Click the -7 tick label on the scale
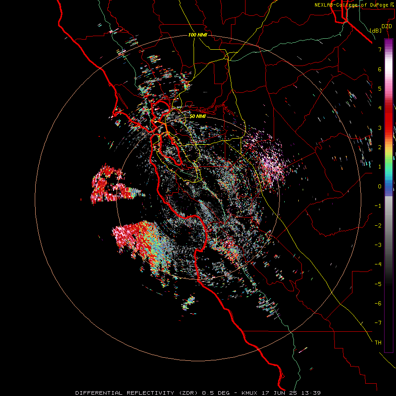The width and height of the screenshot is (396, 396). (378, 323)
